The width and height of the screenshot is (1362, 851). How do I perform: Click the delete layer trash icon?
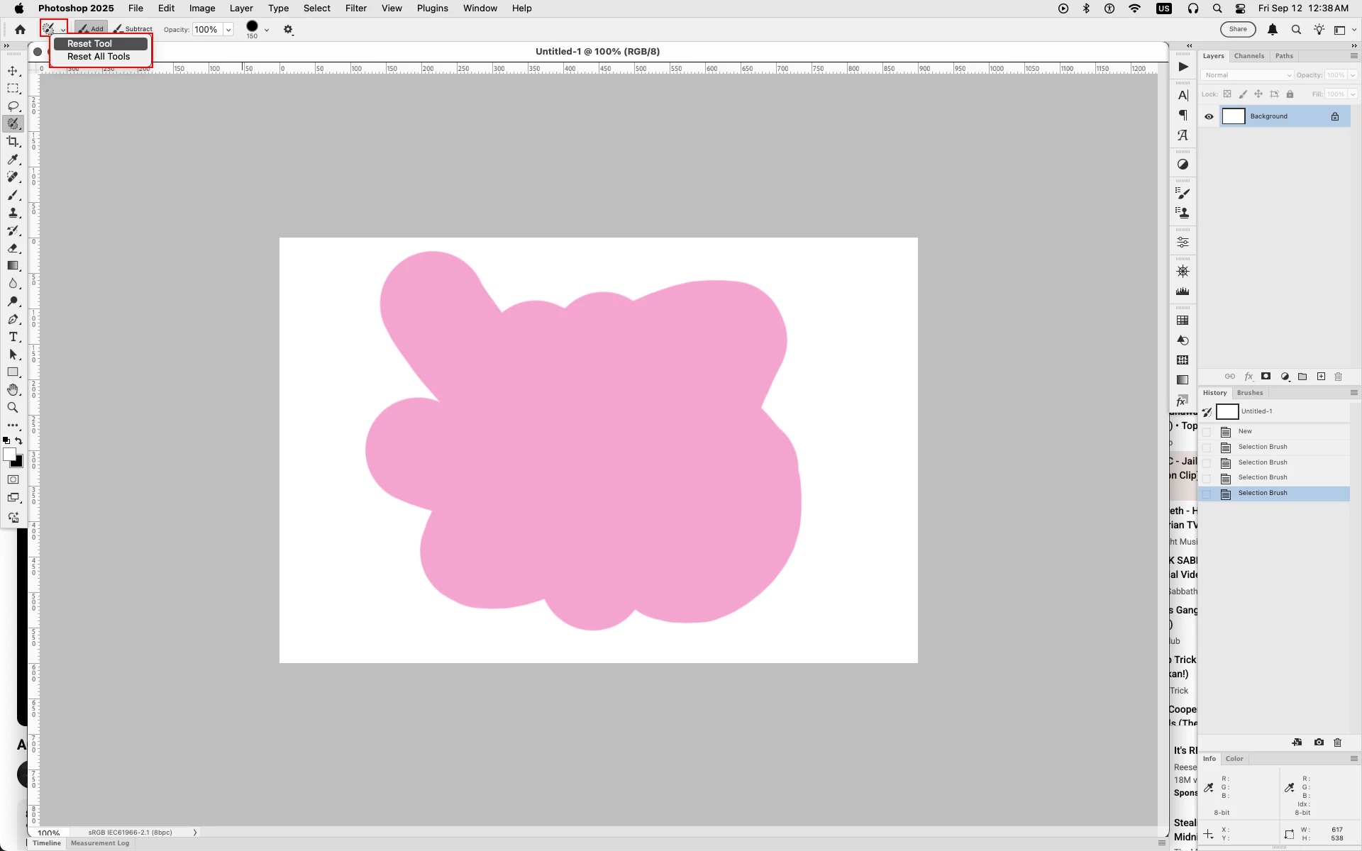(x=1339, y=377)
